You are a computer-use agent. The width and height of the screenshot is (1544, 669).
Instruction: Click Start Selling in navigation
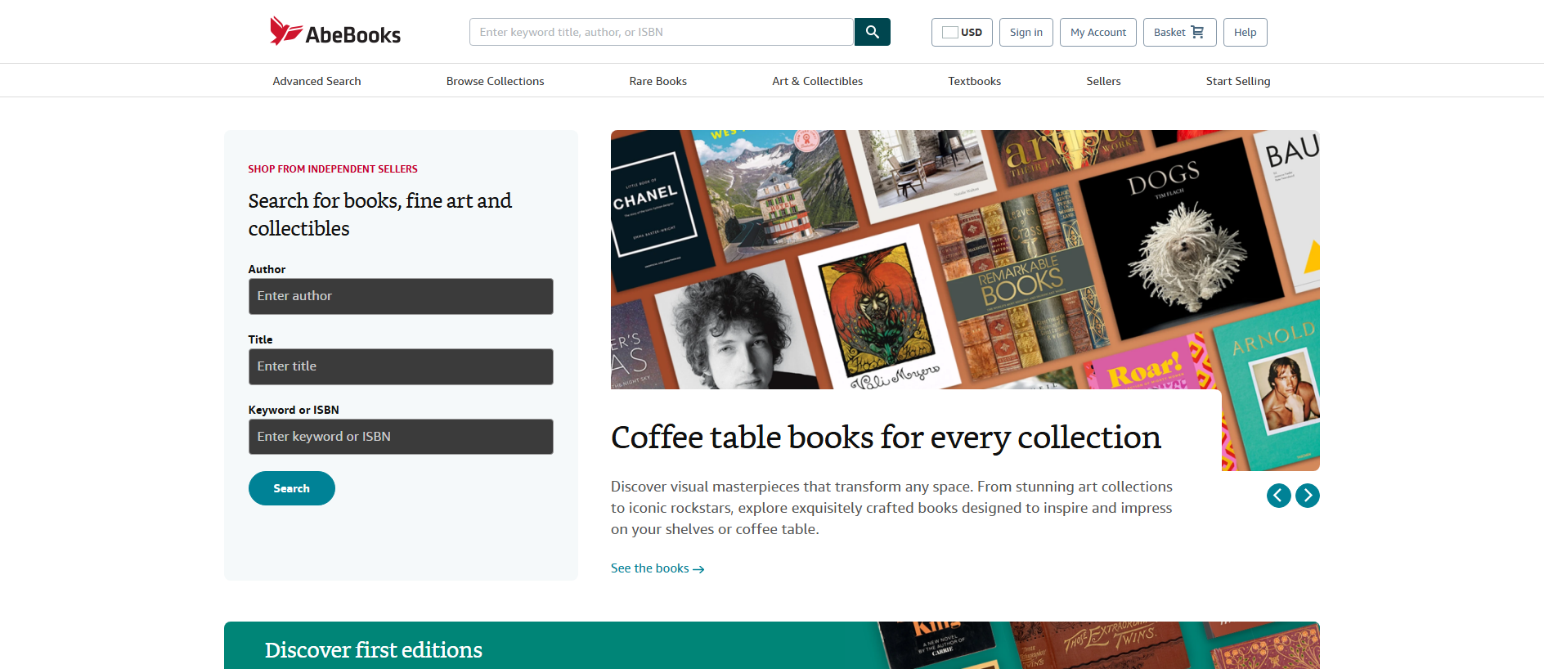(x=1238, y=81)
